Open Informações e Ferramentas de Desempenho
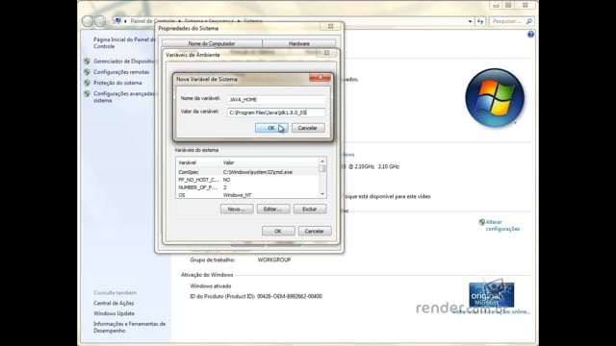Viewport: 616px width, 346px height. tap(129, 327)
